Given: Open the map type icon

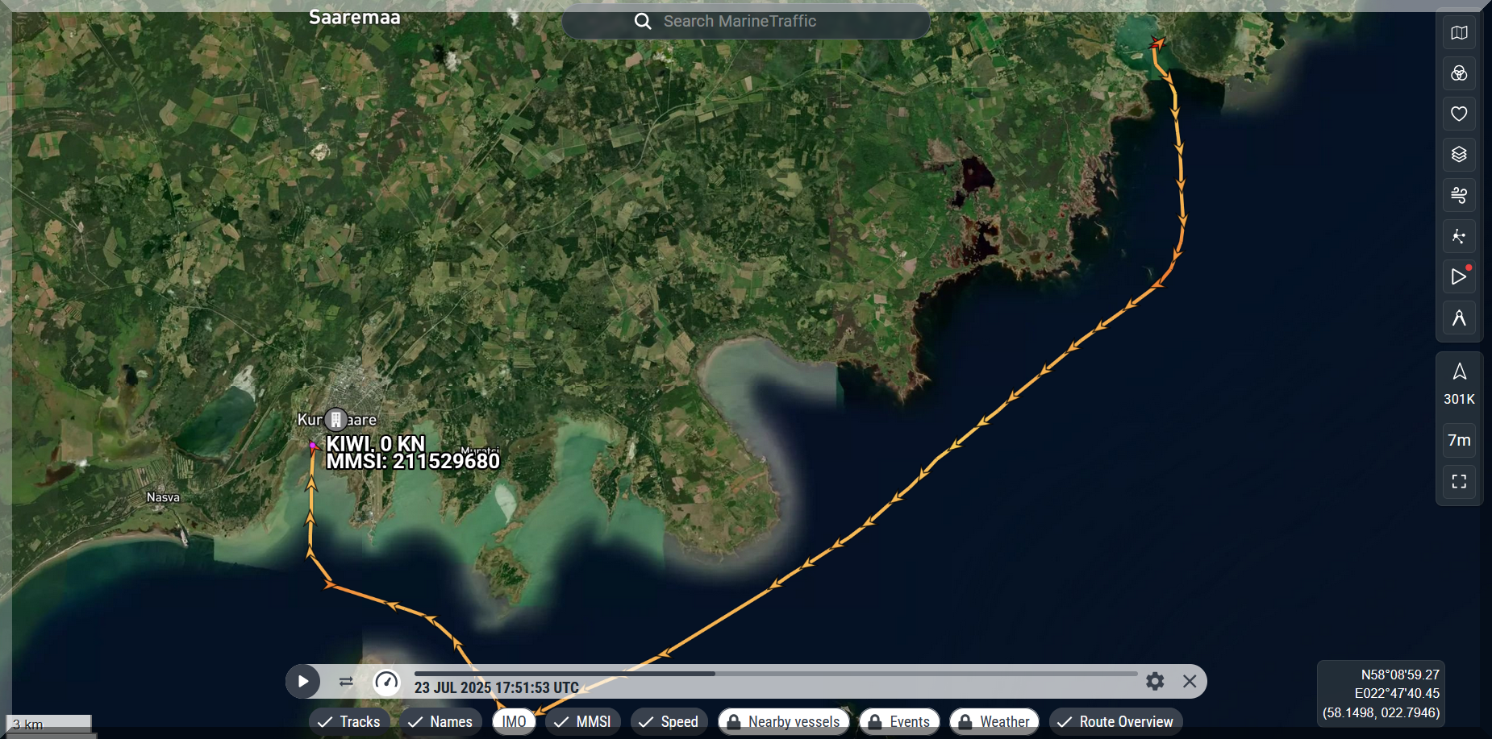Looking at the screenshot, I should tap(1459, 33).
